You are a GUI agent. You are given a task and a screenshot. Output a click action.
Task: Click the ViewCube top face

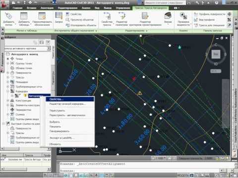click(216, 54)
